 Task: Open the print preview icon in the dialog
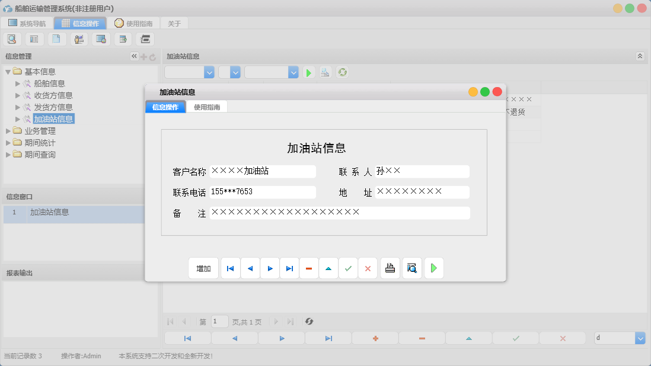pyautogui.click(x=411, y=268)
